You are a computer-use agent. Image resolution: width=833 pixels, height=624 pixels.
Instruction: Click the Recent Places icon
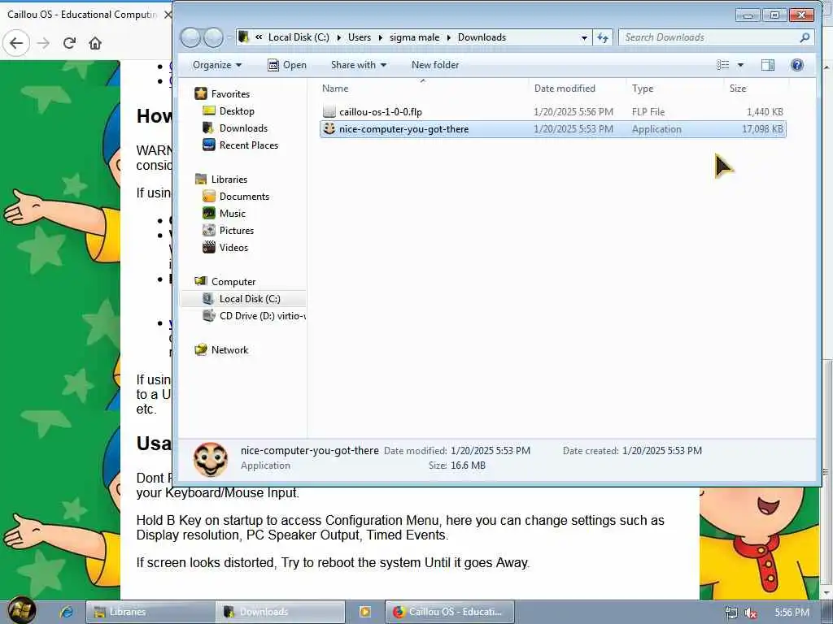pos(209,145)
